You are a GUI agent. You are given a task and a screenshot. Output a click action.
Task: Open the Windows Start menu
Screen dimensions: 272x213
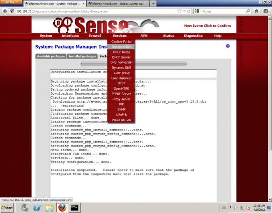[x=7, y=208]
